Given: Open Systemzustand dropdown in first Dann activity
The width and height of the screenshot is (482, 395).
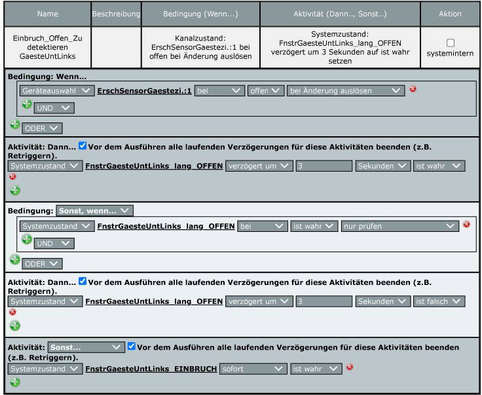Looking at the screenshot, I should coord(45,166).
